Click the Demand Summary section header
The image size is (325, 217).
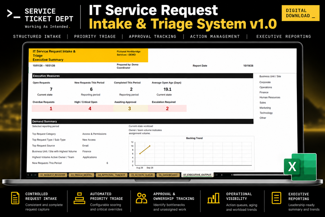(x=142, y=122)
